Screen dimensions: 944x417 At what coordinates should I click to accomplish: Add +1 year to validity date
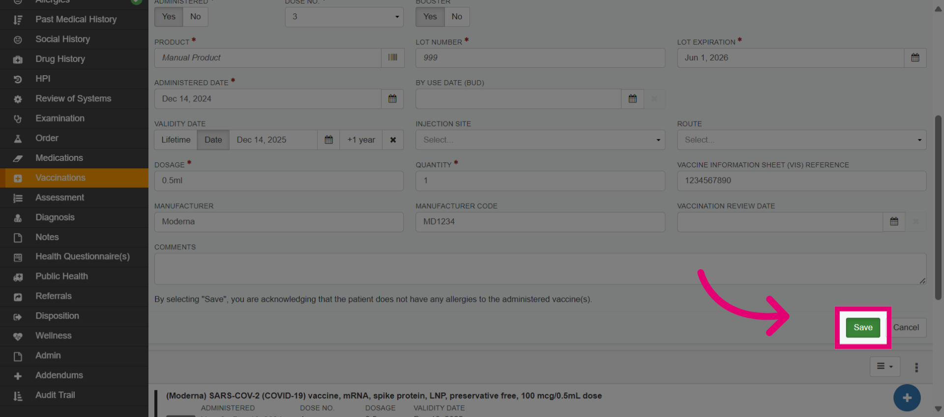click(361, 140)
